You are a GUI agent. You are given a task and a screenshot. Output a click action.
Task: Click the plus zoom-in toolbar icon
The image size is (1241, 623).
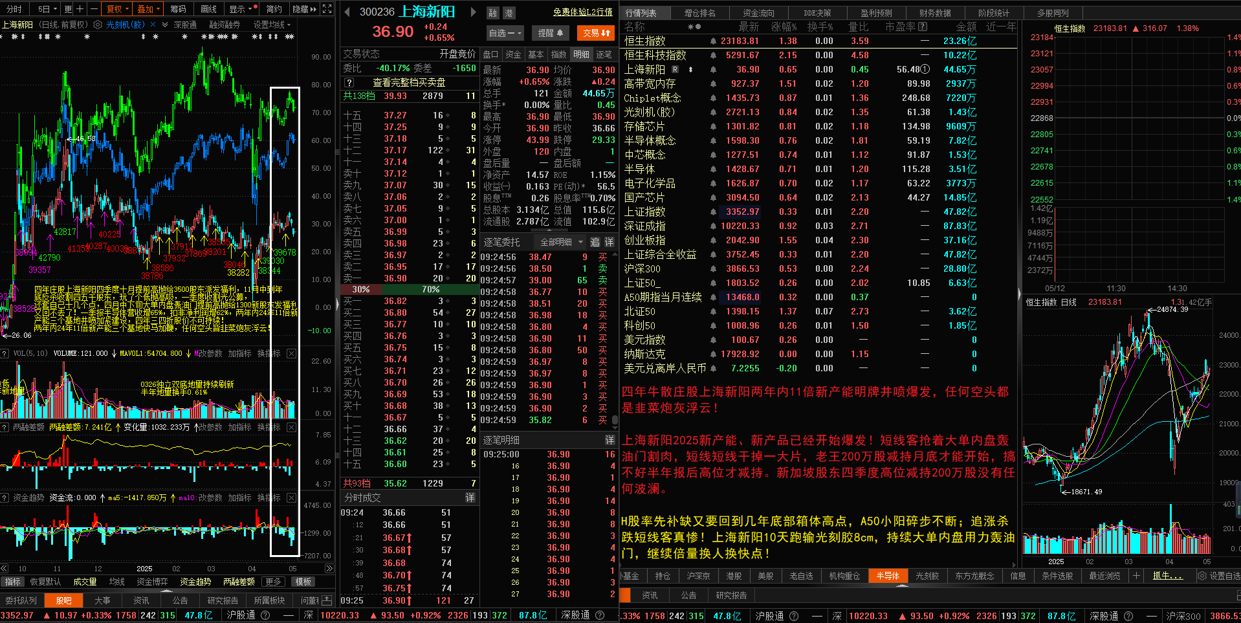point(80,9)
